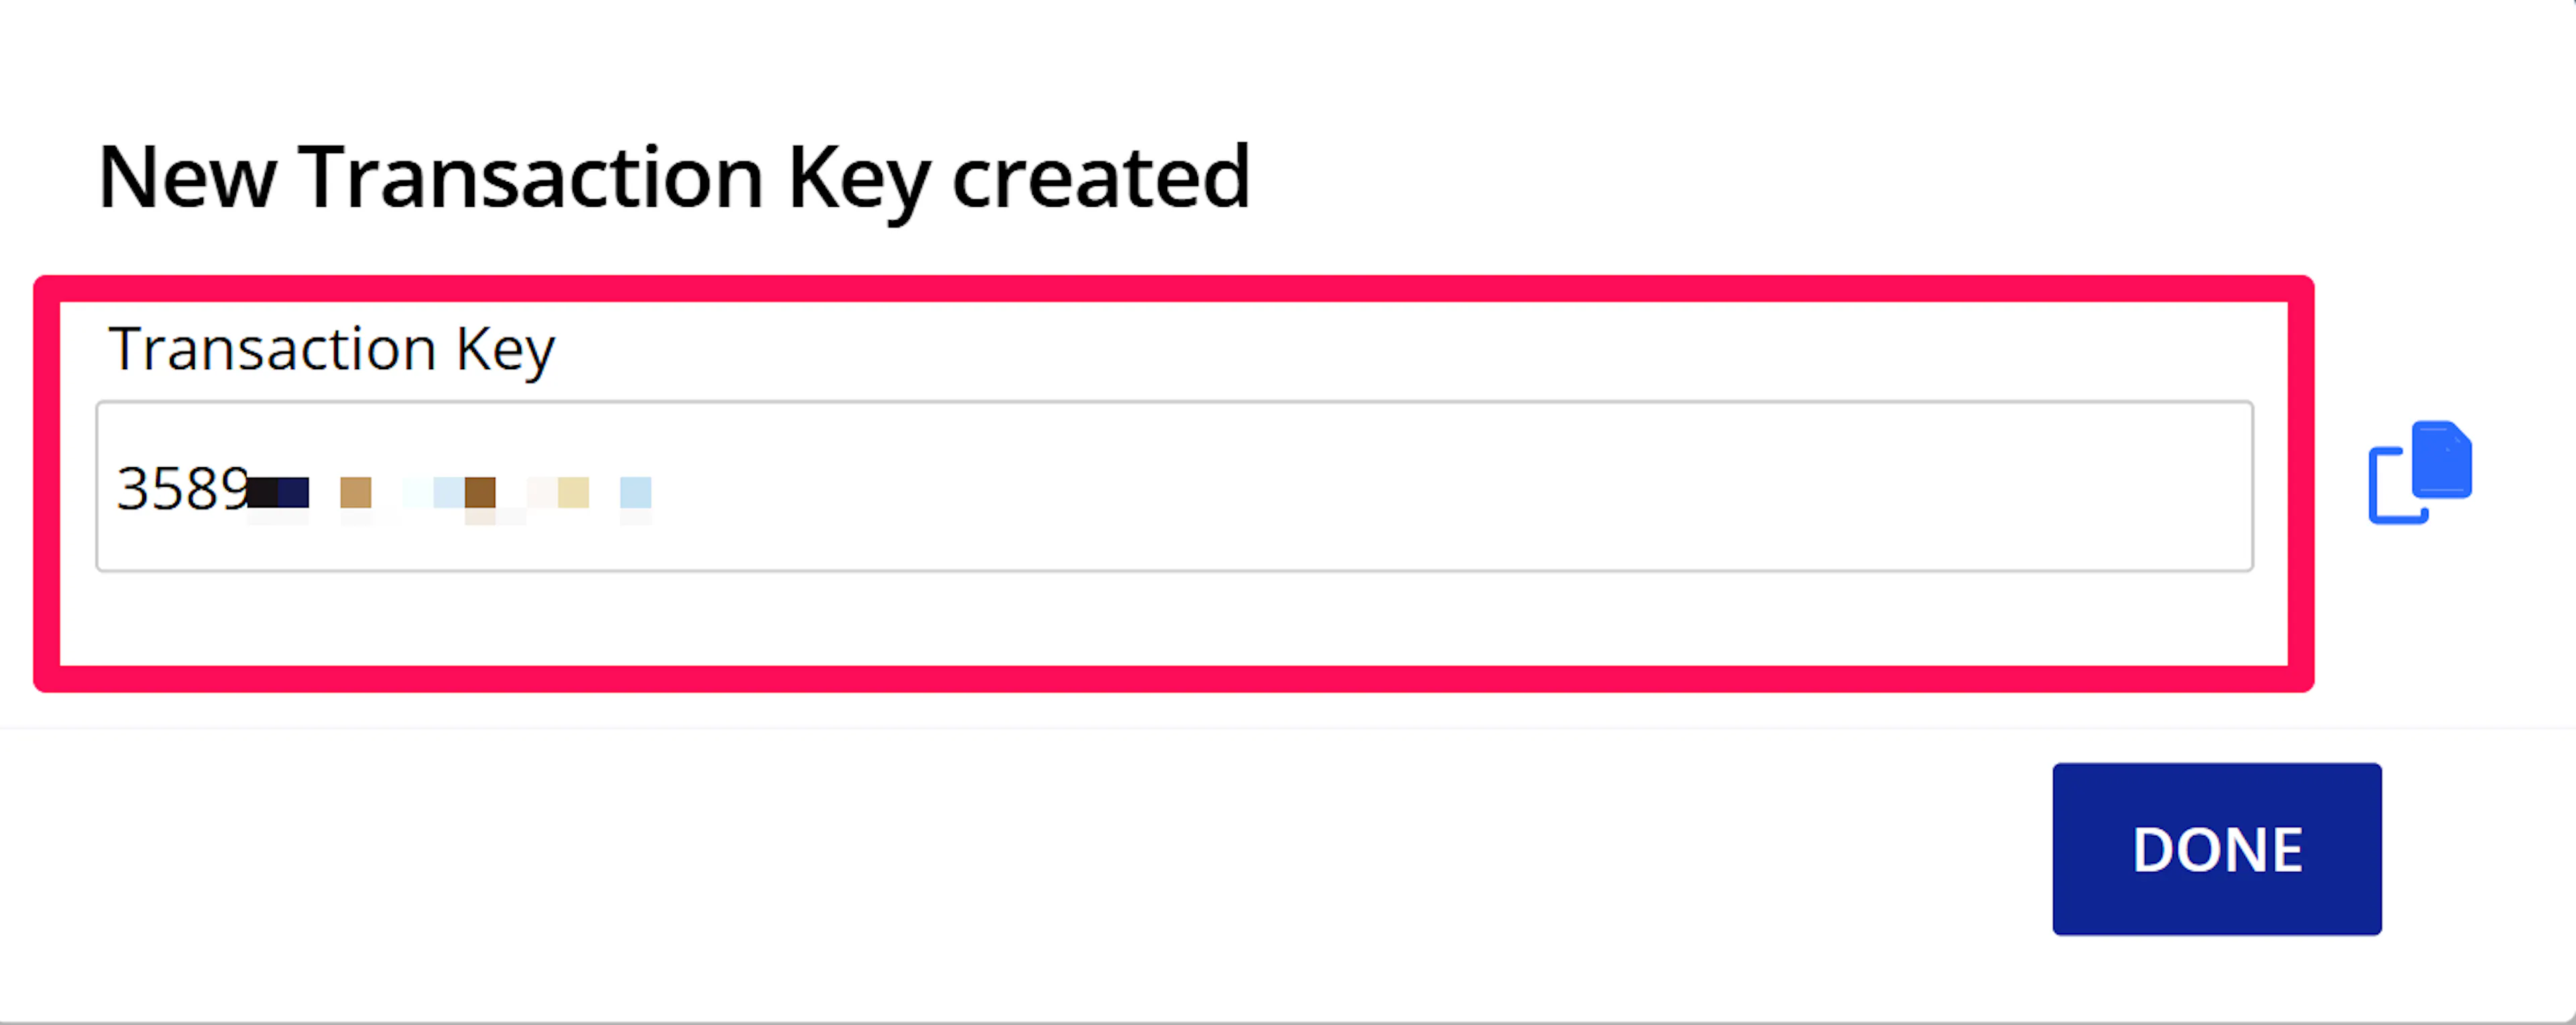The width and height of the screenshot is (2576, 1025).
Task: Copy the Transaction Key with the copy icon
Action: tap(2419, 473)
